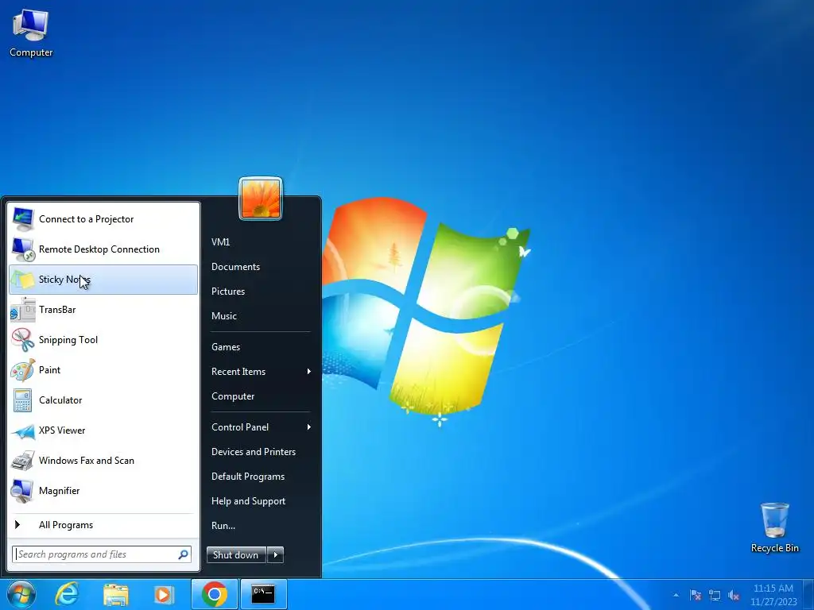The width and height of the screenshot is (814, 610).
Task: Click the network tray icon
Action: (x=715, y=595)
